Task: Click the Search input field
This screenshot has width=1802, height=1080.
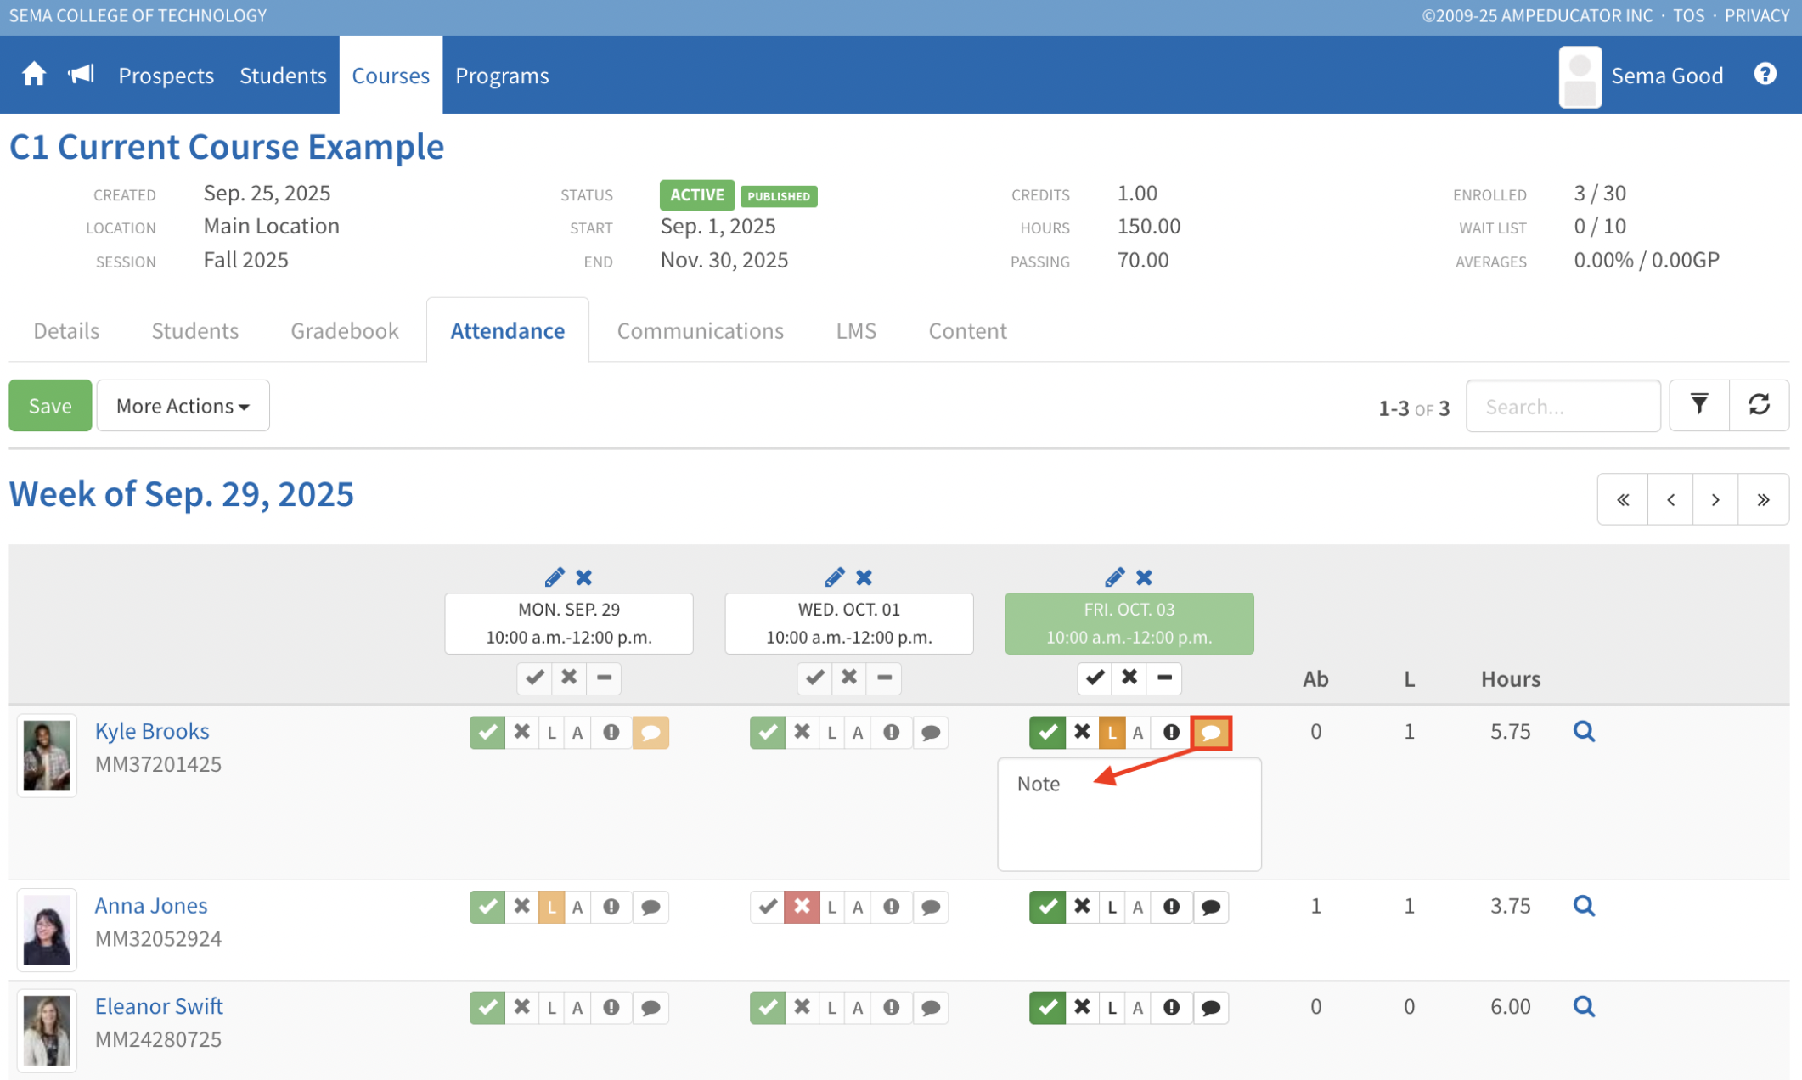Action: [1563, 406]
